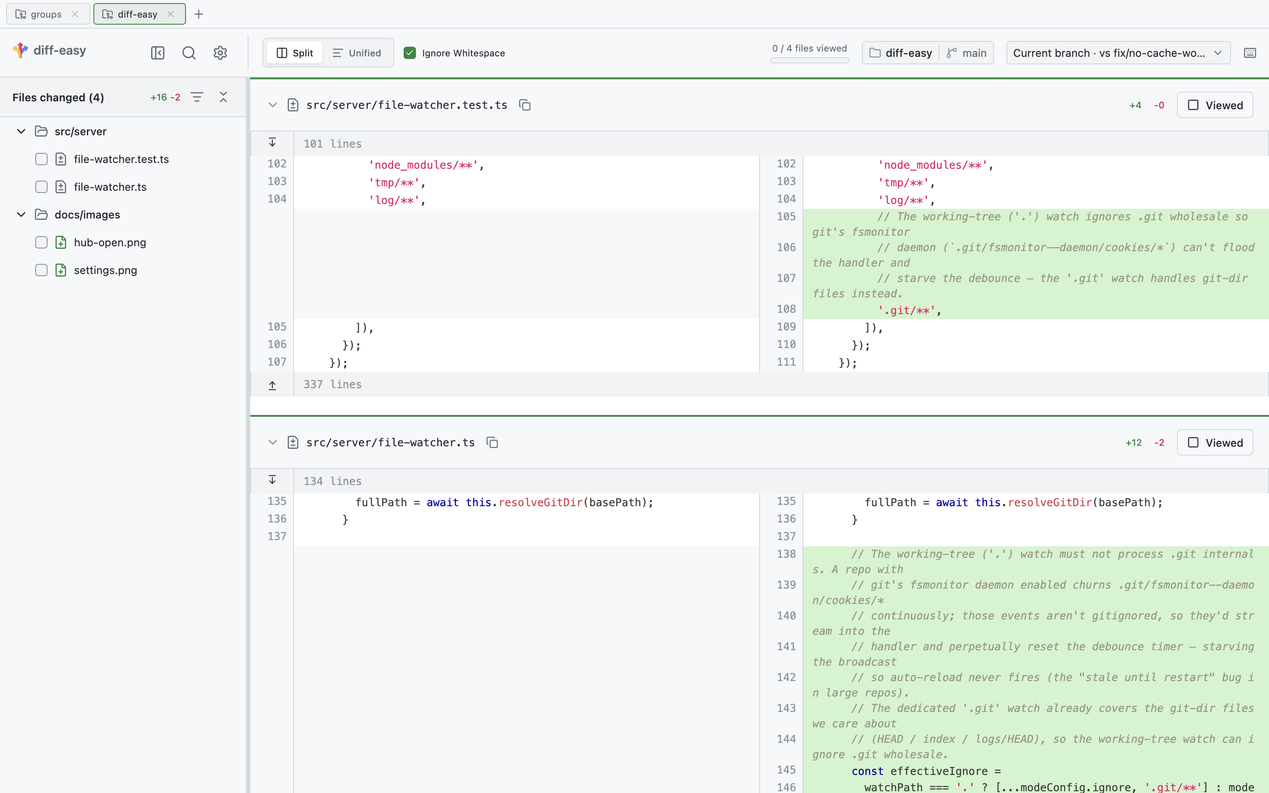
Task: Open the search magnifier icon
Action: click(189, 53)
